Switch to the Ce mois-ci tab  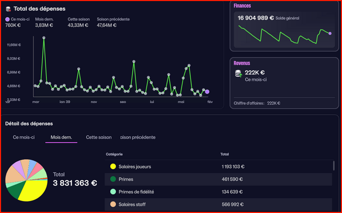[x=24, y=137]
